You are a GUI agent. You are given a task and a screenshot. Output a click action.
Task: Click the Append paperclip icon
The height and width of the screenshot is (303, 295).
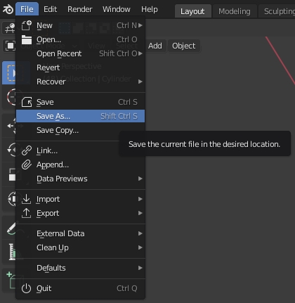(x=27, y=165)
